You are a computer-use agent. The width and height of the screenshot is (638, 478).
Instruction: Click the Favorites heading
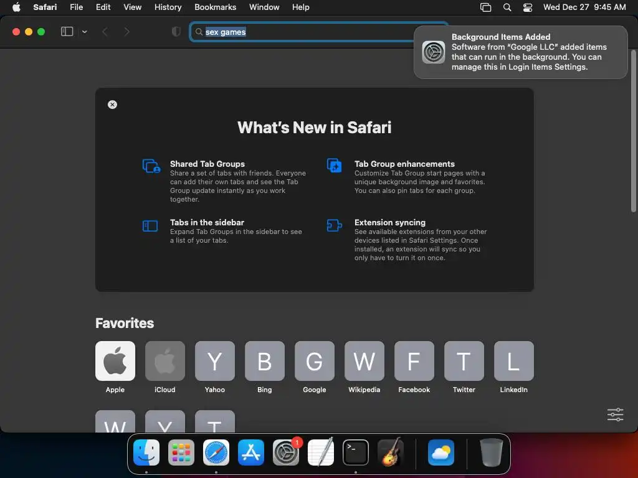click(x=125, y=323)
